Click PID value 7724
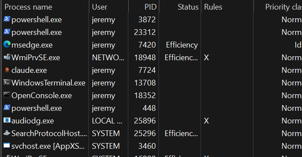 point(147,70)
